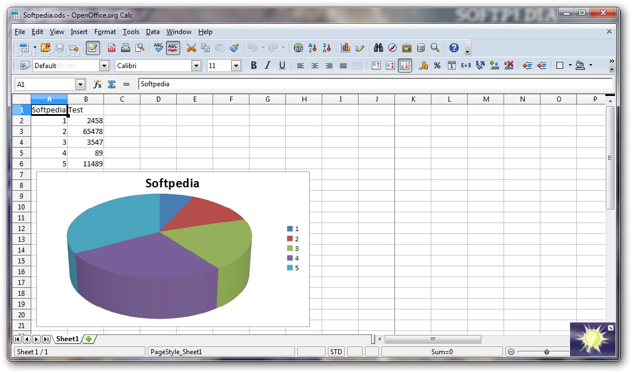This screenshot has width=632, height=373.
Task: Justify text alignment
Action: 343,65
